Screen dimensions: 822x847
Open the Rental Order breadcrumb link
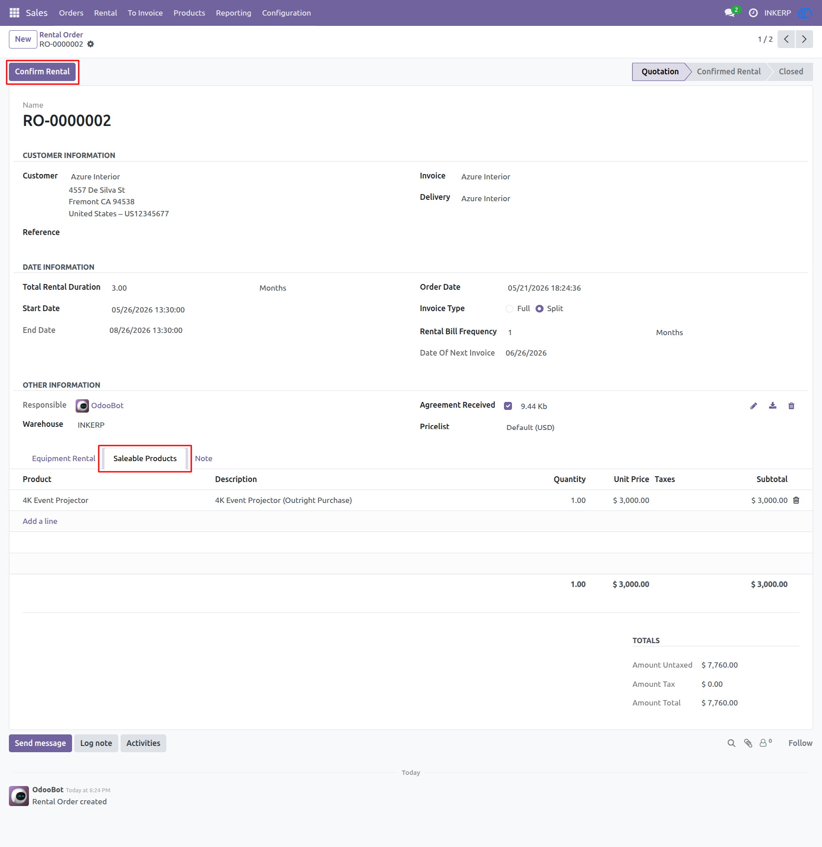tap(61, 35)
